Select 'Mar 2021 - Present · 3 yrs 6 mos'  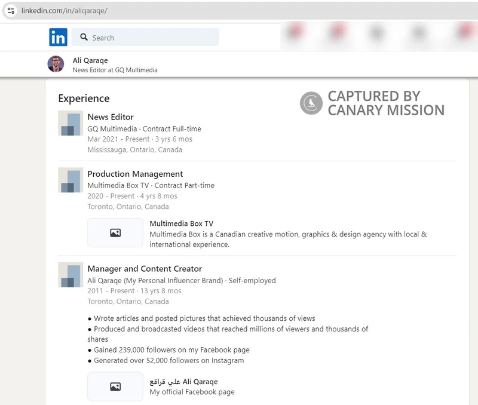[140, 139]
